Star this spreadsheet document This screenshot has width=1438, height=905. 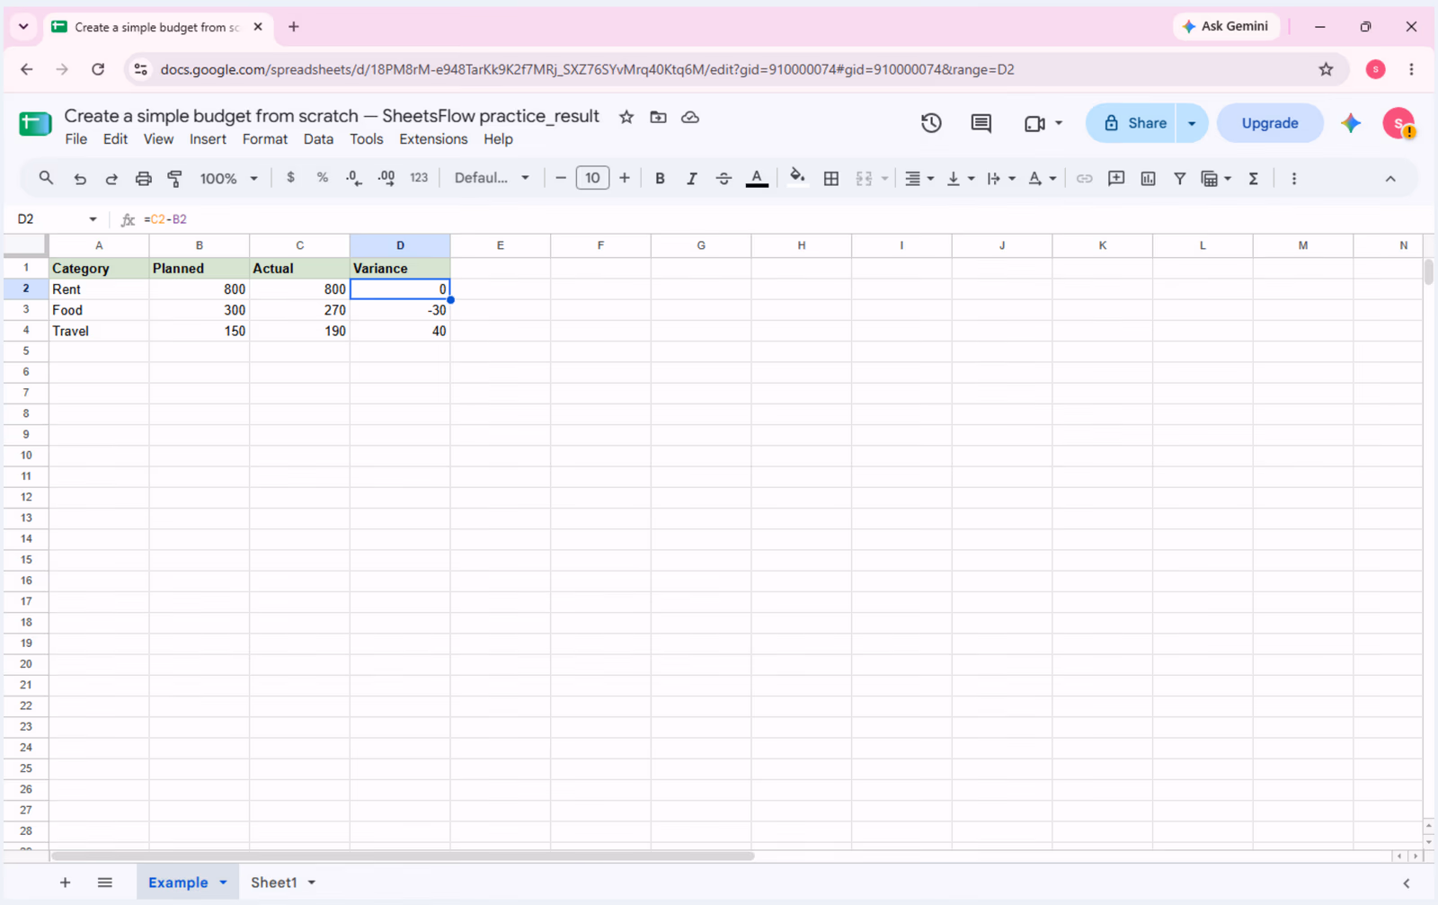[626, 117]
